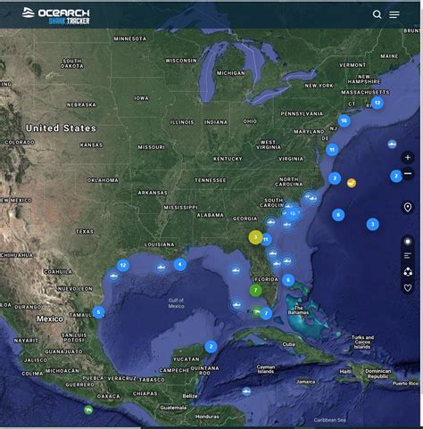This screenshot has height=429, width=423.
Task: Select Gulf shark marker northwest of Florida label
Action: point(236,270)
